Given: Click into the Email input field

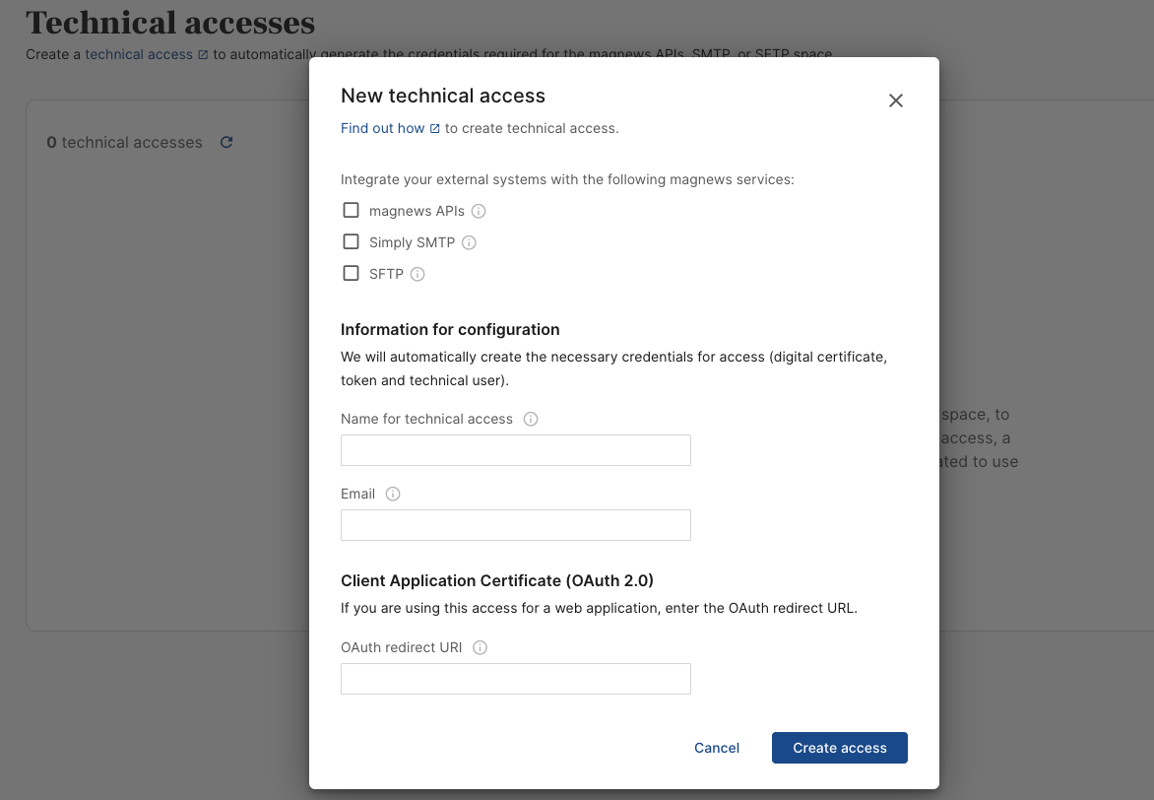Looking at the screenshot, I should pos(515,525).
